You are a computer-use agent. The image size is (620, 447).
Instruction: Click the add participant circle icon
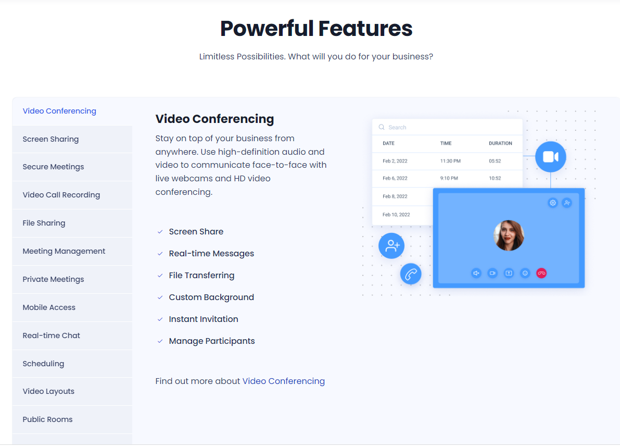coord(391,246)
